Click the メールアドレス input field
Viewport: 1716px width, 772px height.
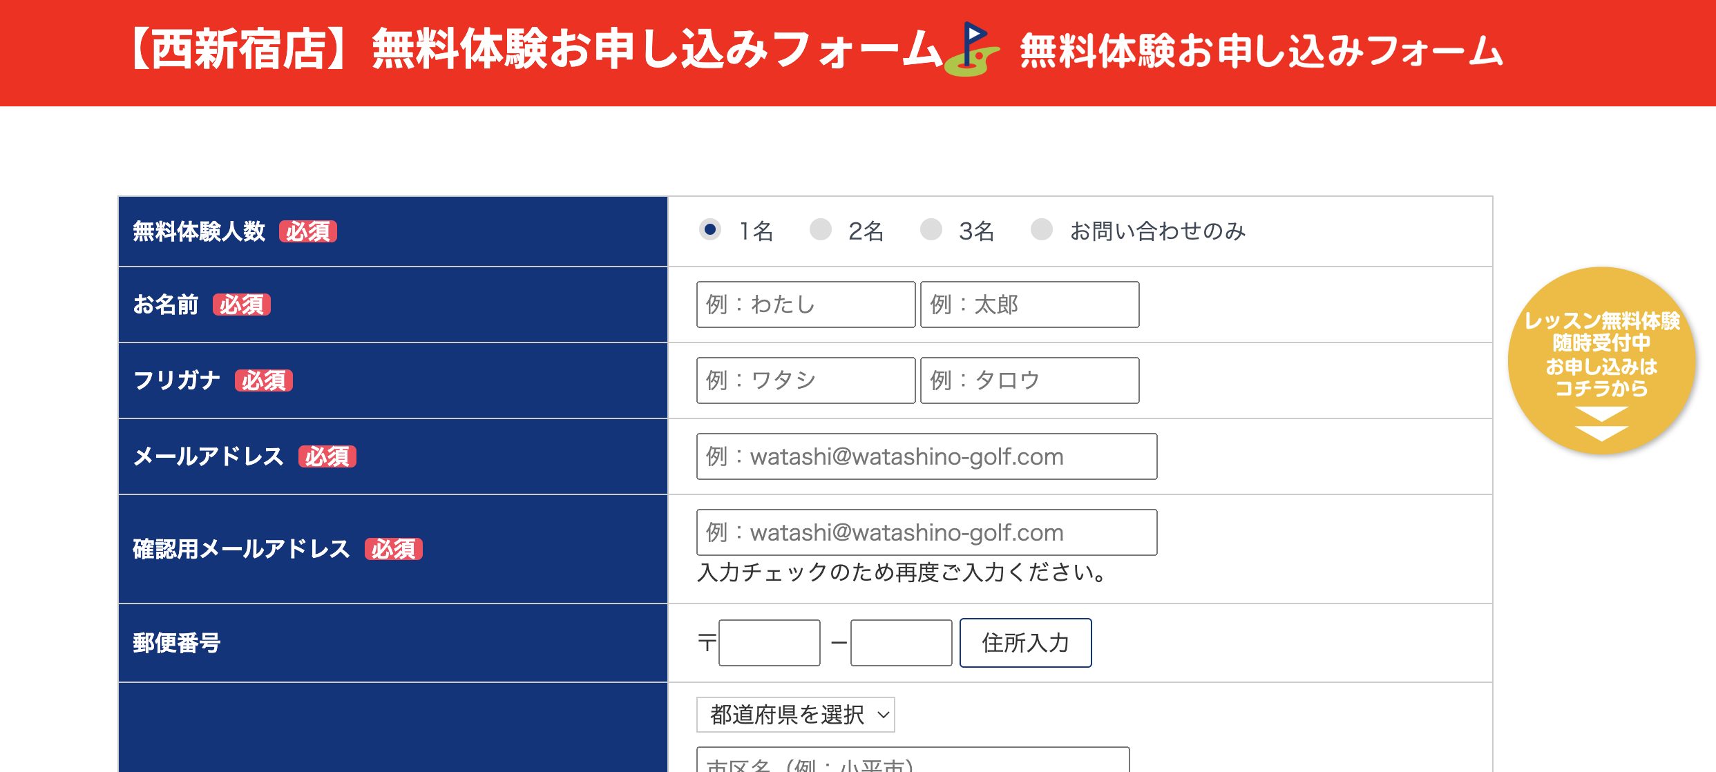click(x=922, y=457)
